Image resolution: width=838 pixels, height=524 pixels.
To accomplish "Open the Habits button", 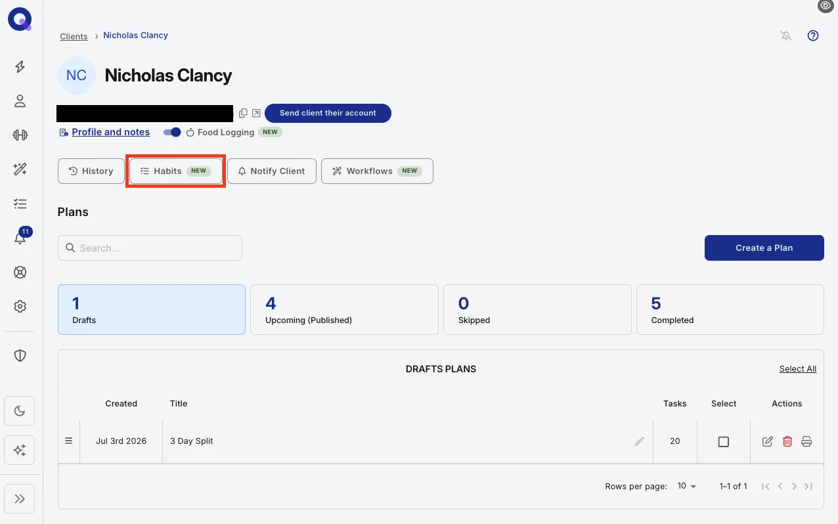I will point(175,171).
